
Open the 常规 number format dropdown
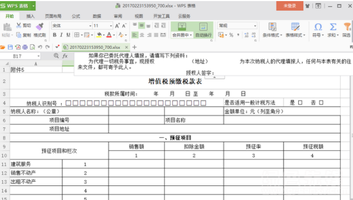[x=255, y=25]
